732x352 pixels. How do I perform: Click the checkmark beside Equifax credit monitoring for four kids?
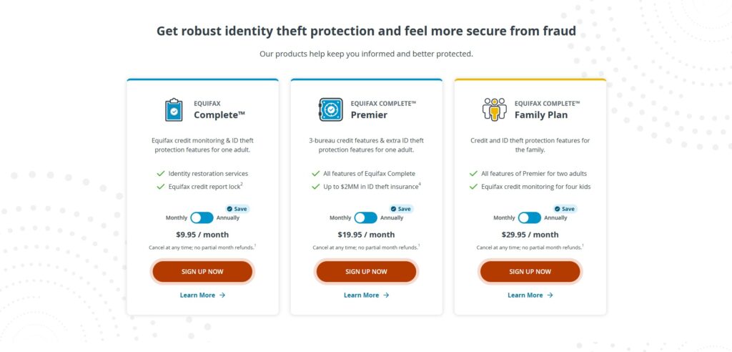[x=473, y=187]
